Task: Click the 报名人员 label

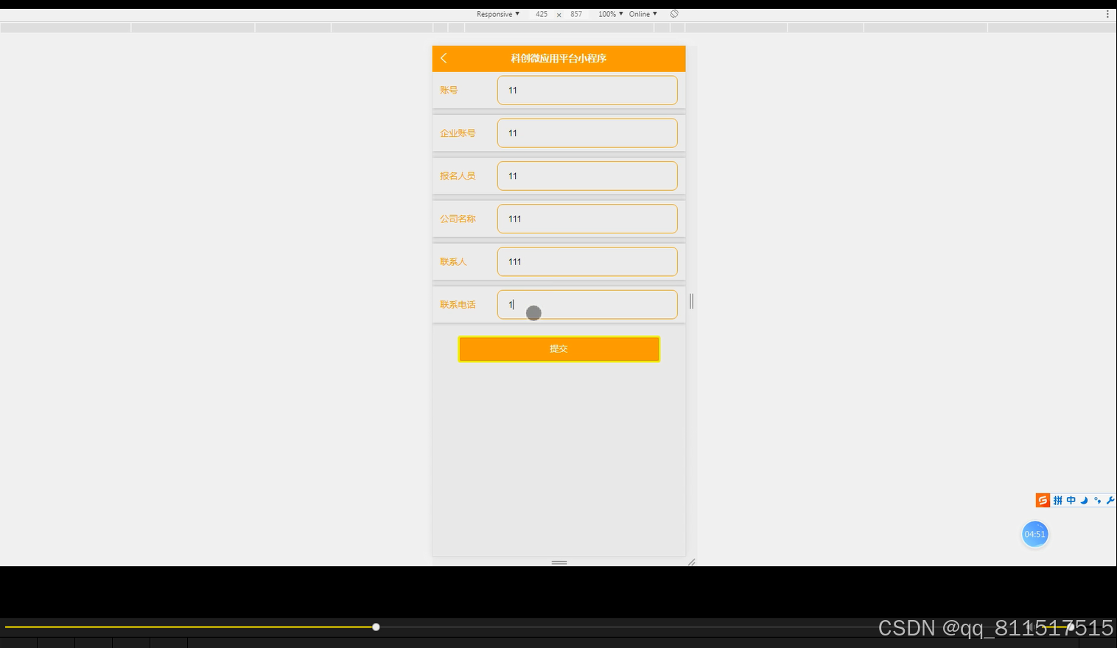Action: click(x=458, y=176)
